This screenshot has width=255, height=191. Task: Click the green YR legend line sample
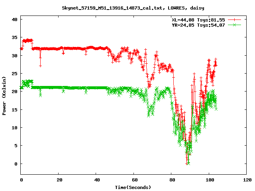234,25
